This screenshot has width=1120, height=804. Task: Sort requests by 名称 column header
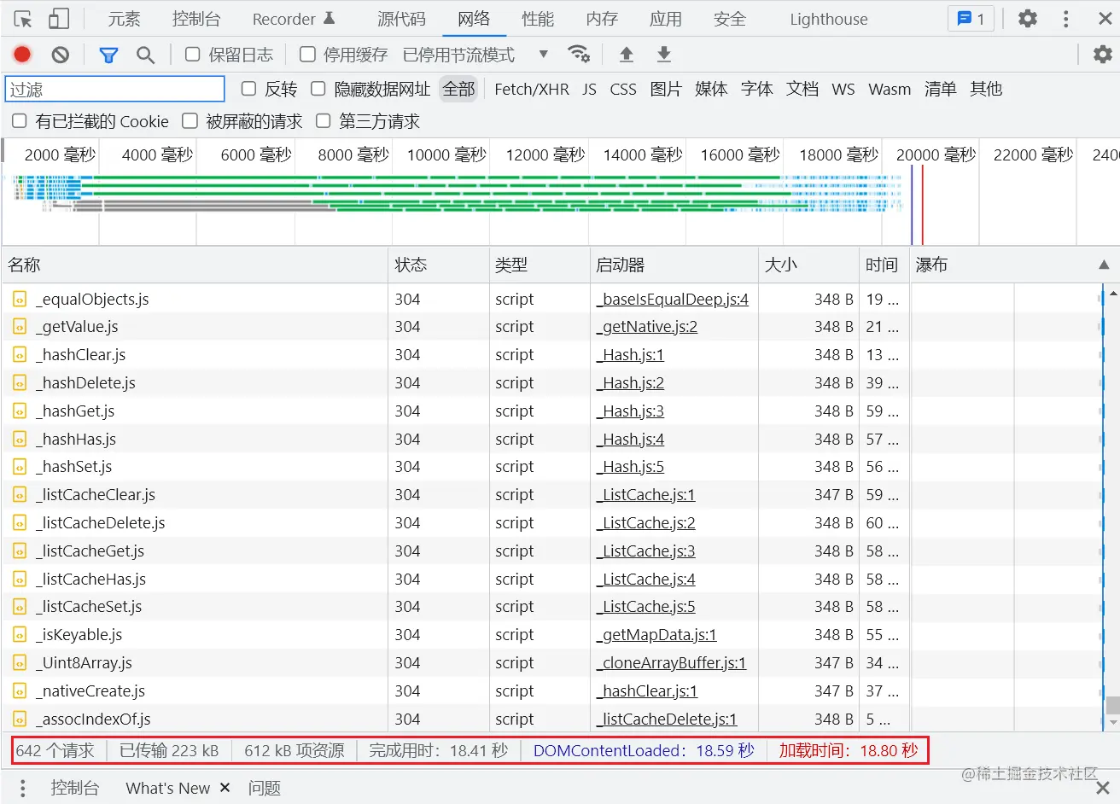pos(195,265)
